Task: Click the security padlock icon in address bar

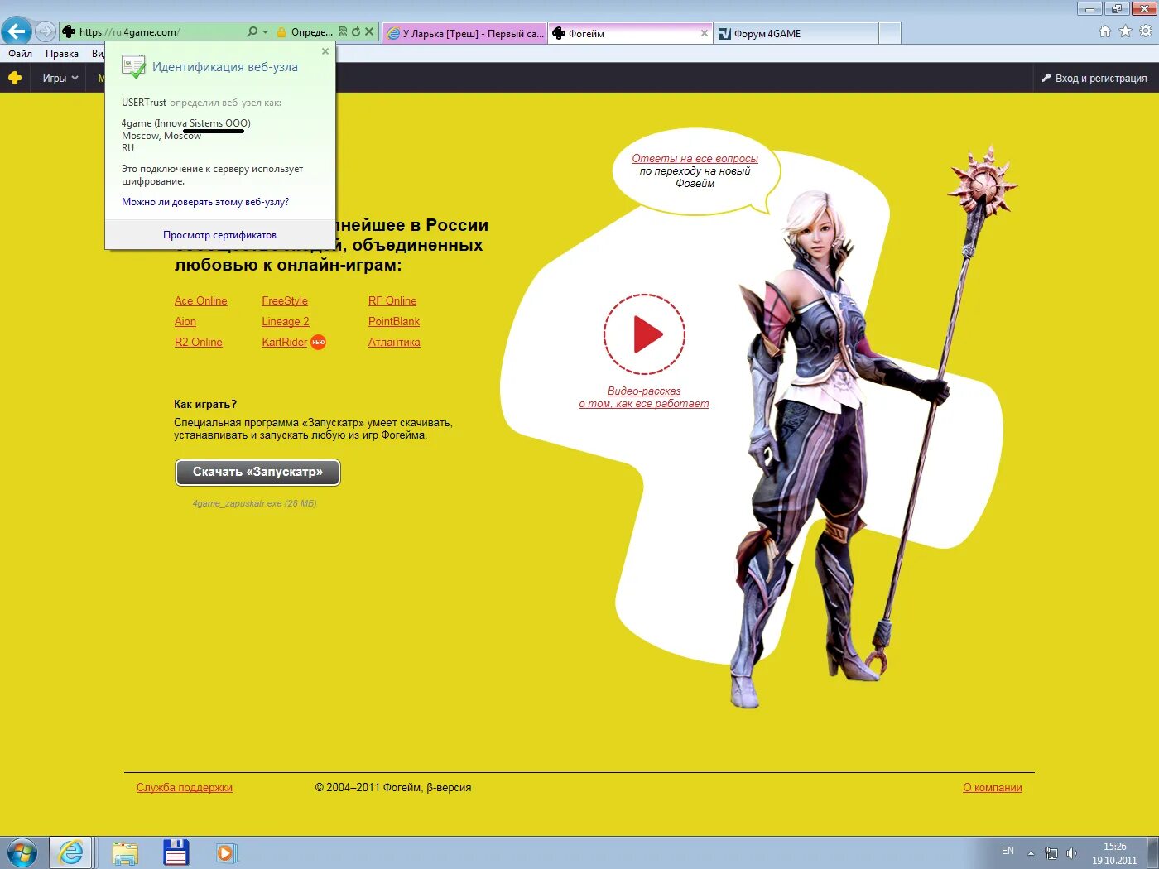Action: coord(281,32)
